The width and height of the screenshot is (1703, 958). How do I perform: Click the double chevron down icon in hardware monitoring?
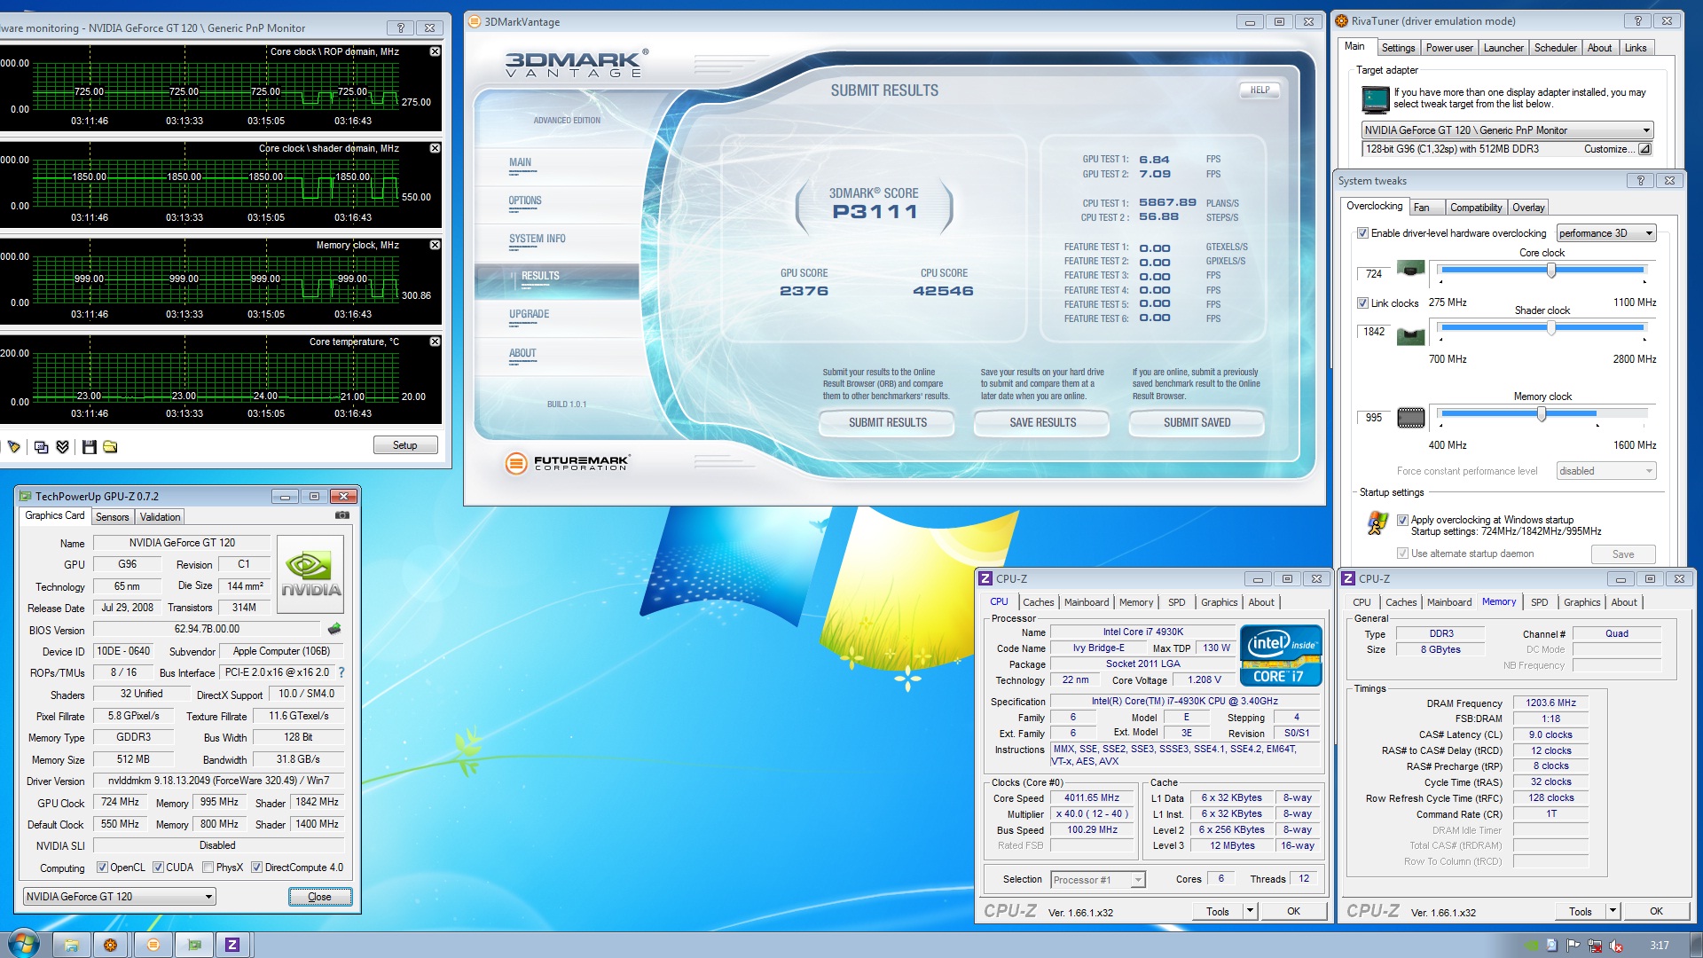(x=62, y=447)
